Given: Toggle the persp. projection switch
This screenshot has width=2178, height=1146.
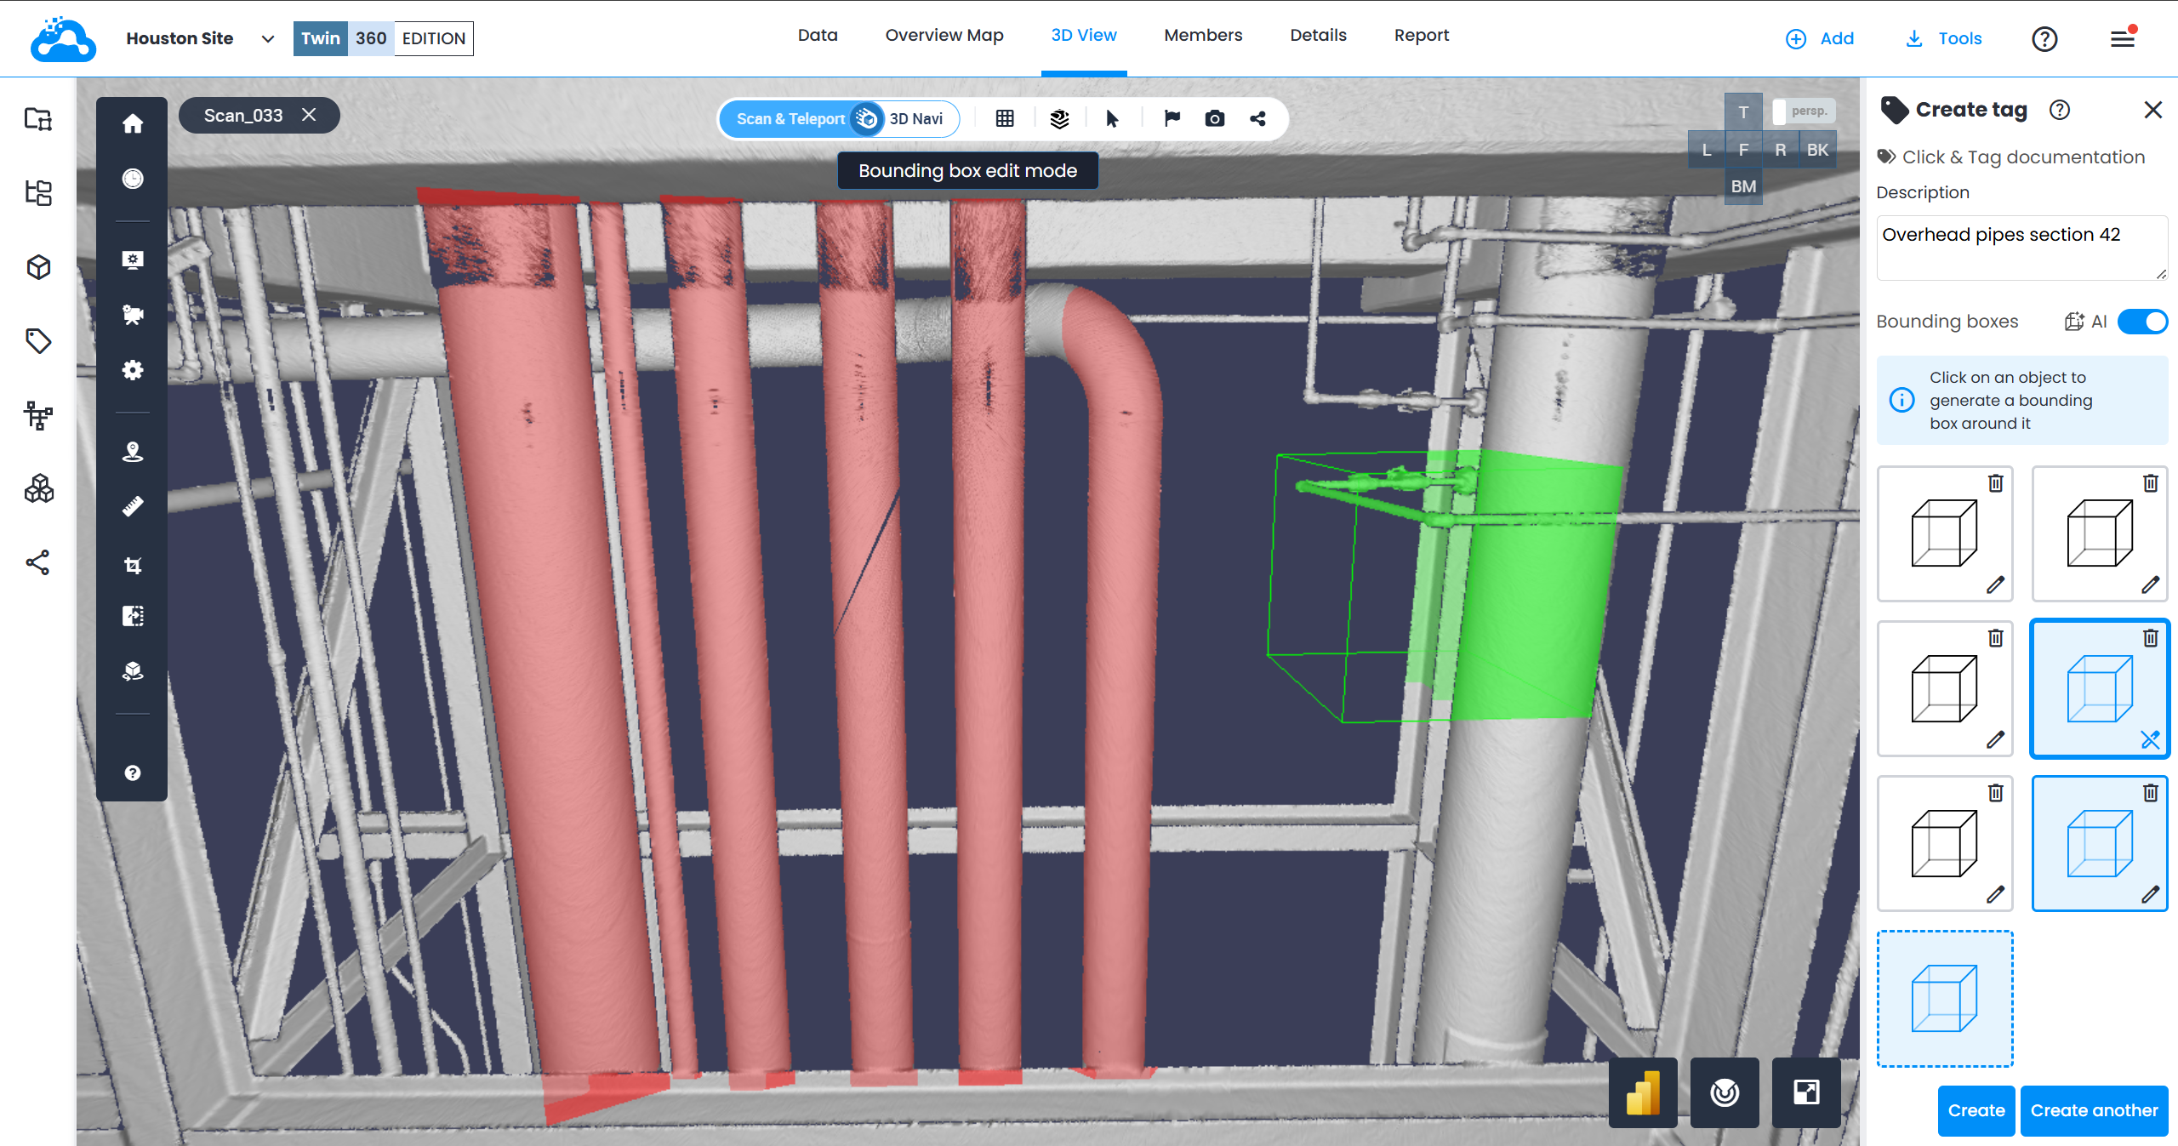Looking at the screenshot, I should [1803, 111].
